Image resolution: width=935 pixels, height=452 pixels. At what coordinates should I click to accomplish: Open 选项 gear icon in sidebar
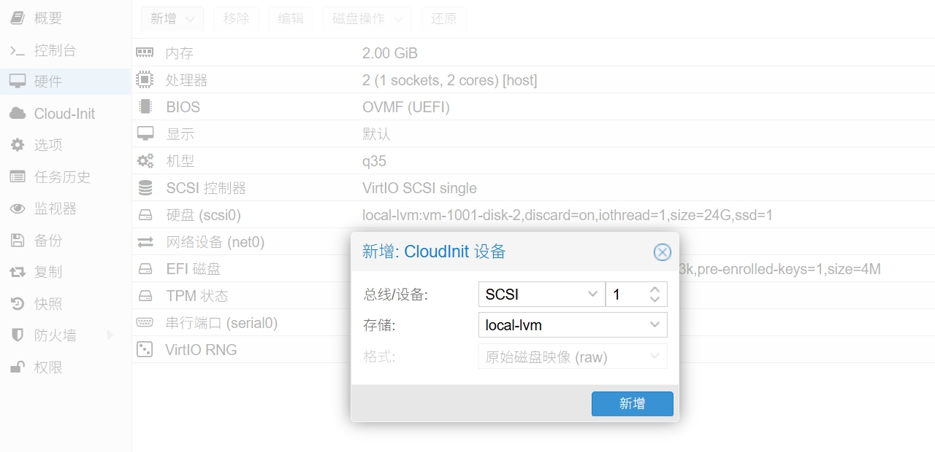18,145
